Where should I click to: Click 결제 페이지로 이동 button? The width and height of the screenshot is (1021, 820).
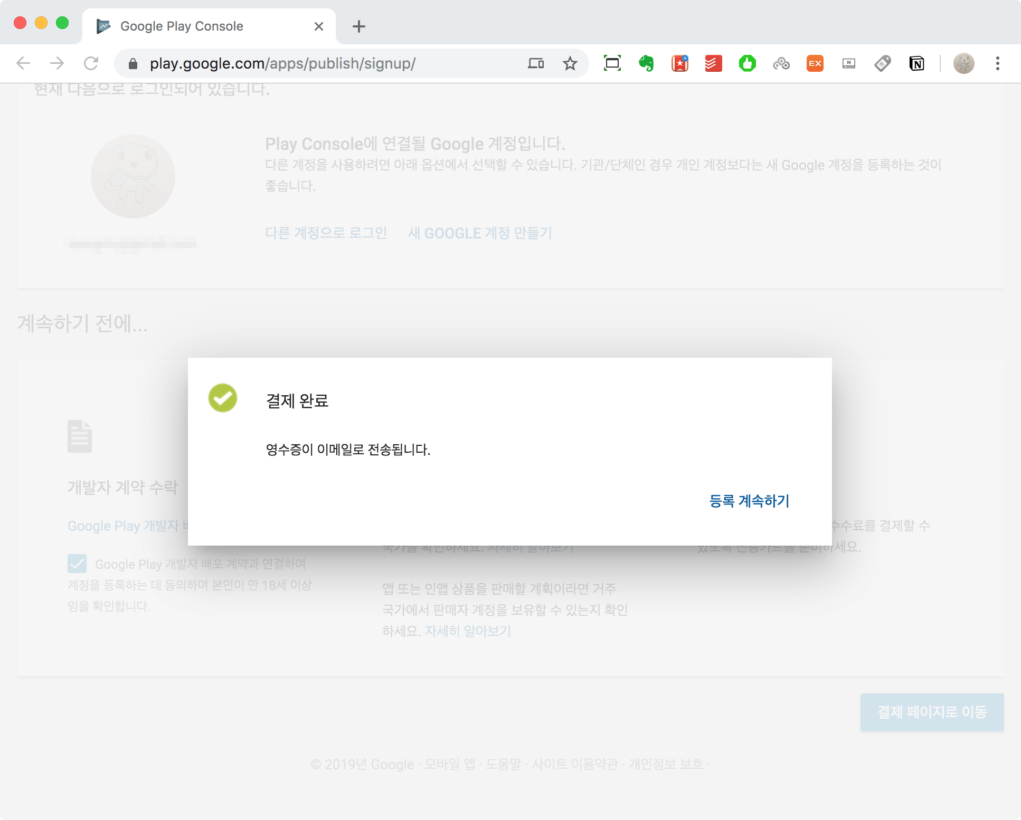tap(932, 712)
